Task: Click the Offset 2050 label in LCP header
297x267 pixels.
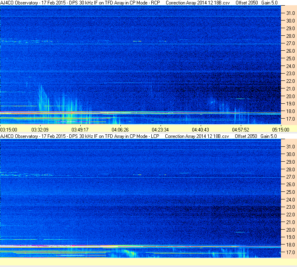Action: click(x=246, y=136)
